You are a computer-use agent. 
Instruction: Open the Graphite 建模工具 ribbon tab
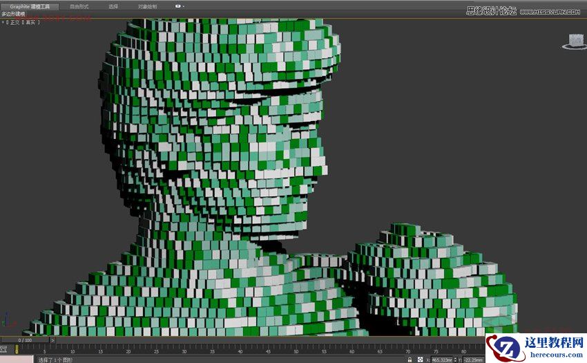click(x=30, y=6)
